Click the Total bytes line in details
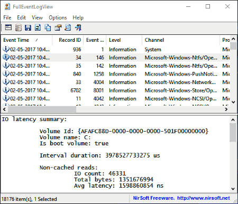The width and height of the screenshot is (238, 204). pos(114,180)
